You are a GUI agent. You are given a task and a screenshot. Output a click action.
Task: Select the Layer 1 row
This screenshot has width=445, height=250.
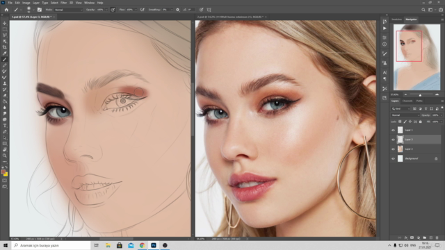click(x=416, y=130)
